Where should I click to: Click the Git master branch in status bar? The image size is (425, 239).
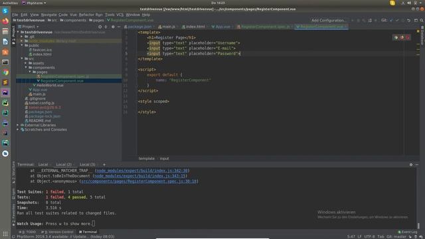coord(396,236)
